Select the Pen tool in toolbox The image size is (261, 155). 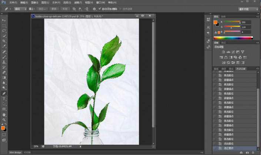point(4,93)
